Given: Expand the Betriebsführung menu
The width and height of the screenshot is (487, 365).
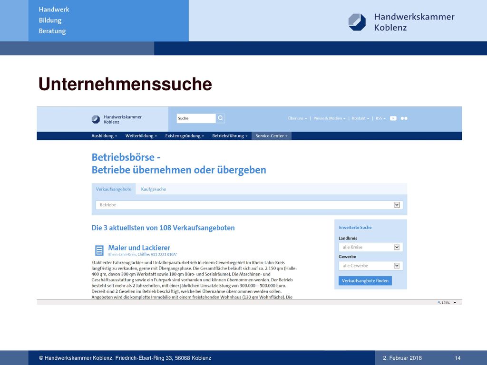Looking at the screenshot, I should click(230, 135).
